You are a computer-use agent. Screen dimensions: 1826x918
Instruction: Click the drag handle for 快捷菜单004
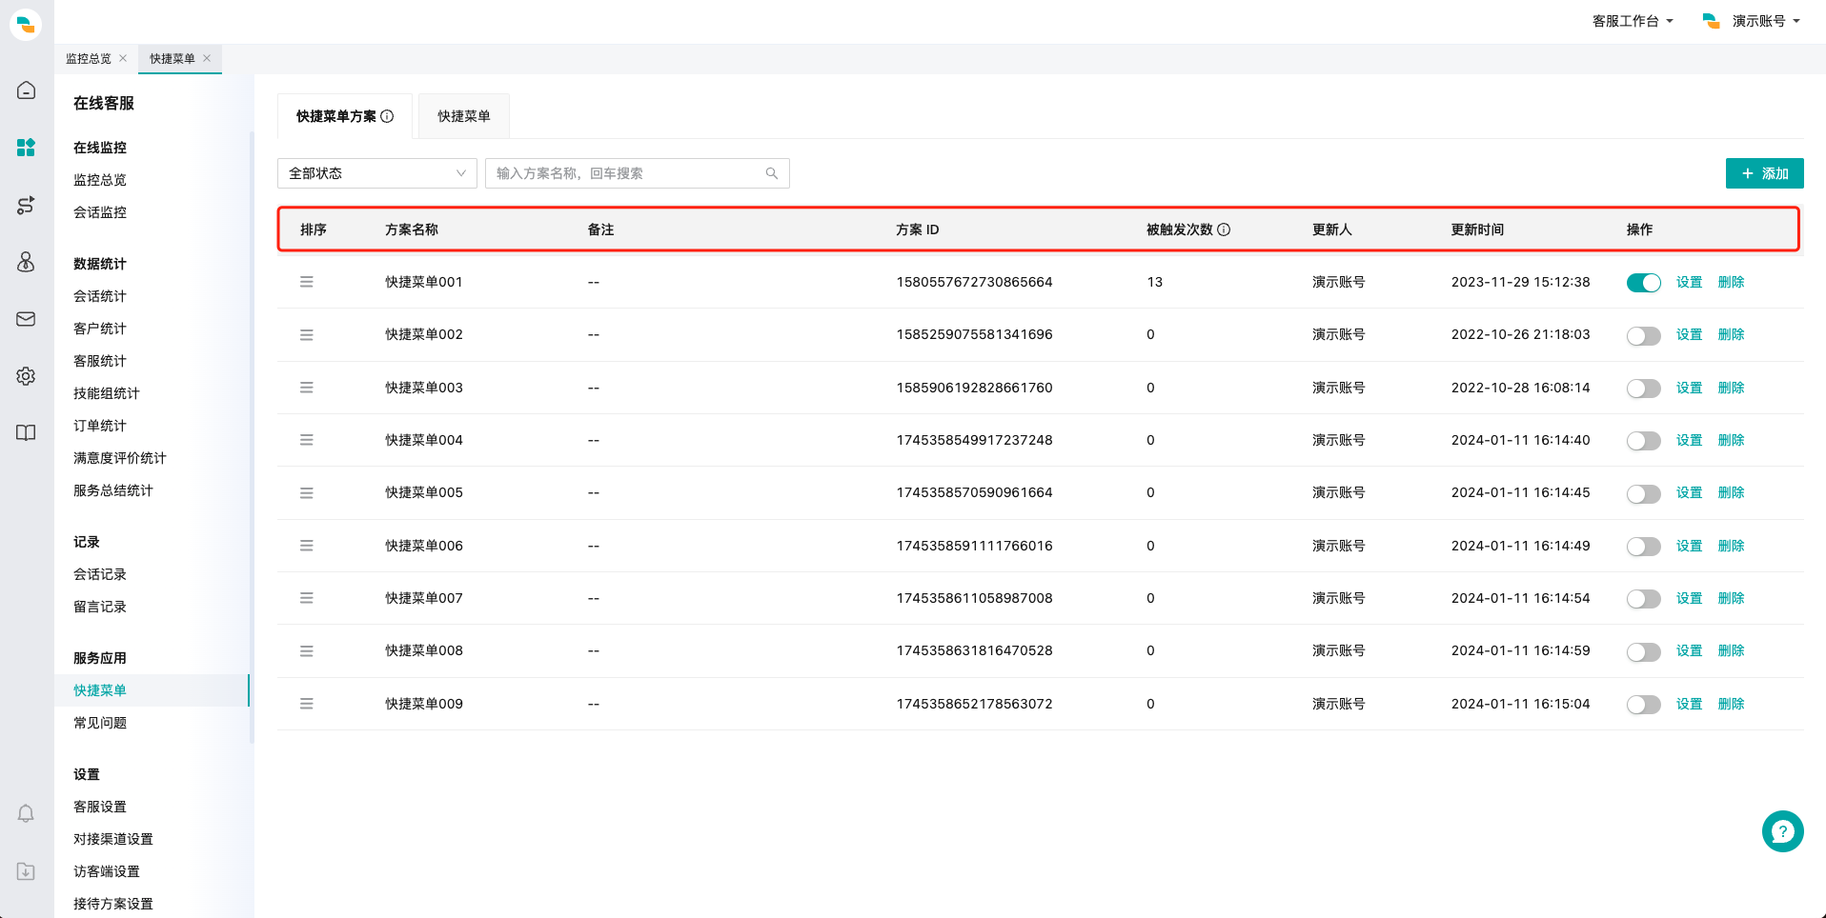coord(307,440)
